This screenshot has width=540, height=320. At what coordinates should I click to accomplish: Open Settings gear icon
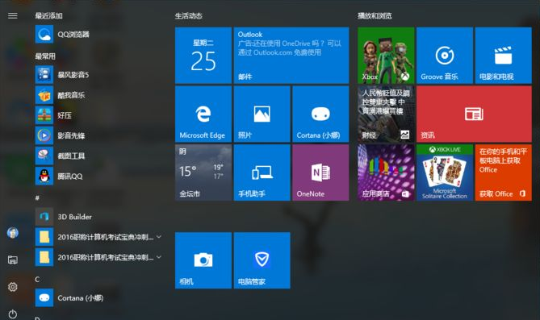click(13, 287)
